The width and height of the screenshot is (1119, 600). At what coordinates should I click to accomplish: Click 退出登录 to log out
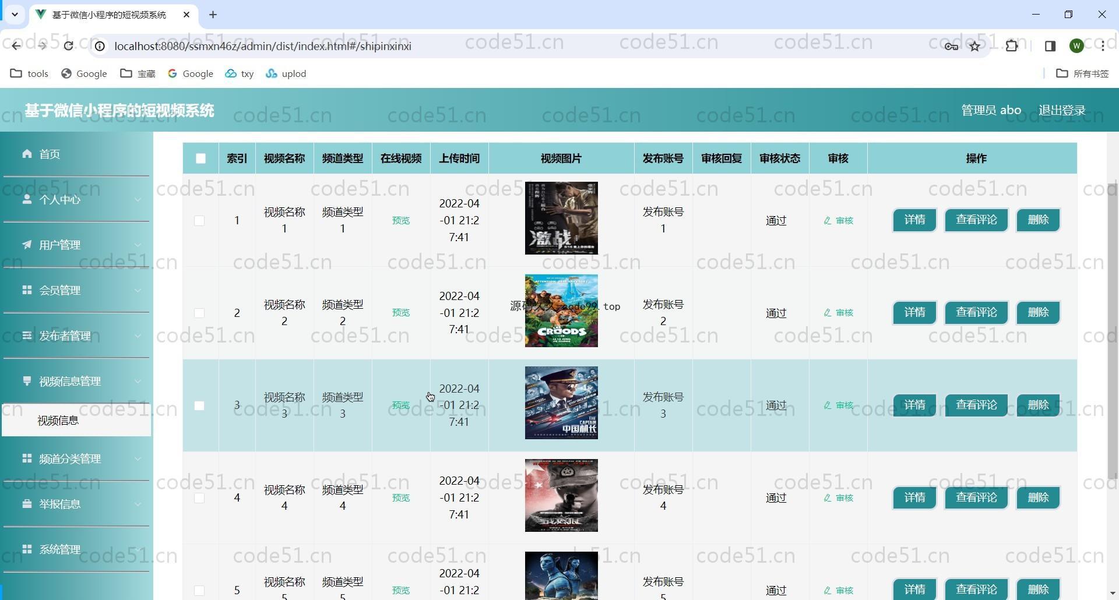1061,110
